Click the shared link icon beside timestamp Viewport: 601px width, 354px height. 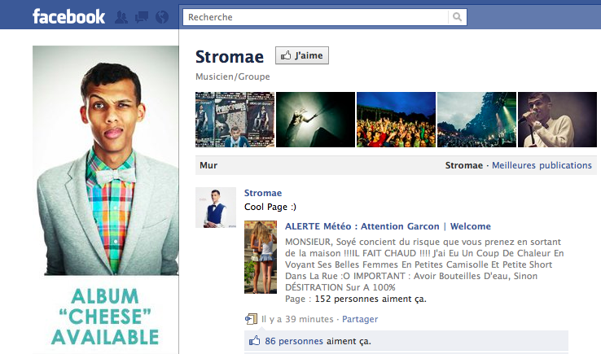251,319
